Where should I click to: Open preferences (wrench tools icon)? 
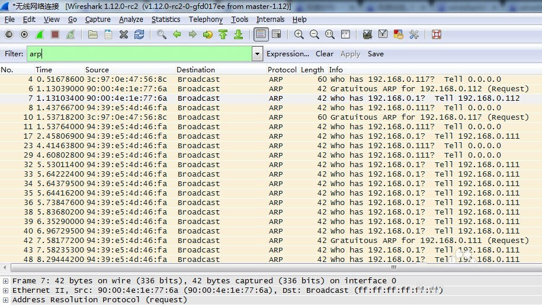click(414, 34)
